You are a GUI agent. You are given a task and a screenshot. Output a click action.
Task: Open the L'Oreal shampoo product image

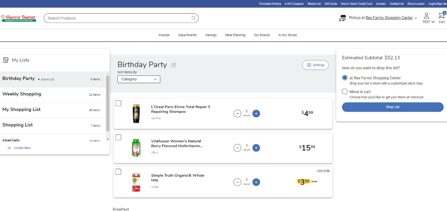136,114
